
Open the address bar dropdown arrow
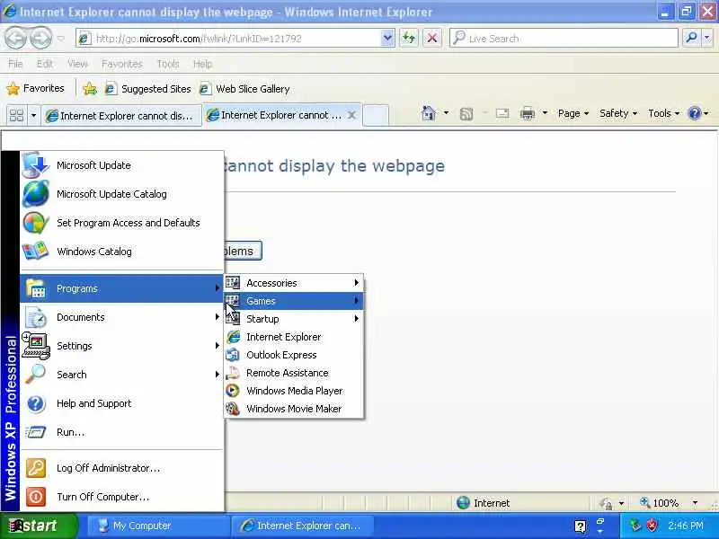click(387, 38)
